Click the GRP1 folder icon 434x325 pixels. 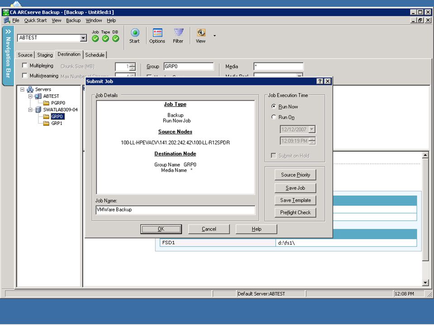pos(46,123)
